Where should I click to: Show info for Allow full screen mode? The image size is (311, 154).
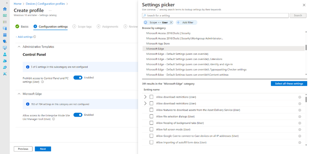[300, 130]
